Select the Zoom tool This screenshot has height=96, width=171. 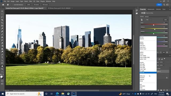[2, 69]
